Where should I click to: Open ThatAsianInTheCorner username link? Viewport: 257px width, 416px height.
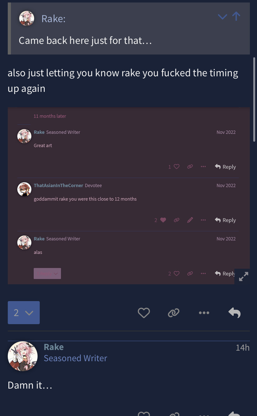58,185
